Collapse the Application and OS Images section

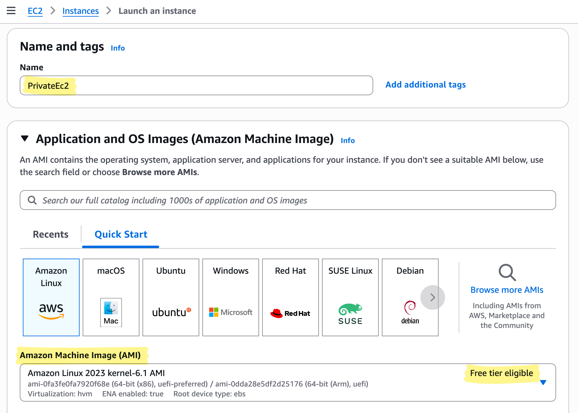point(25,139)
